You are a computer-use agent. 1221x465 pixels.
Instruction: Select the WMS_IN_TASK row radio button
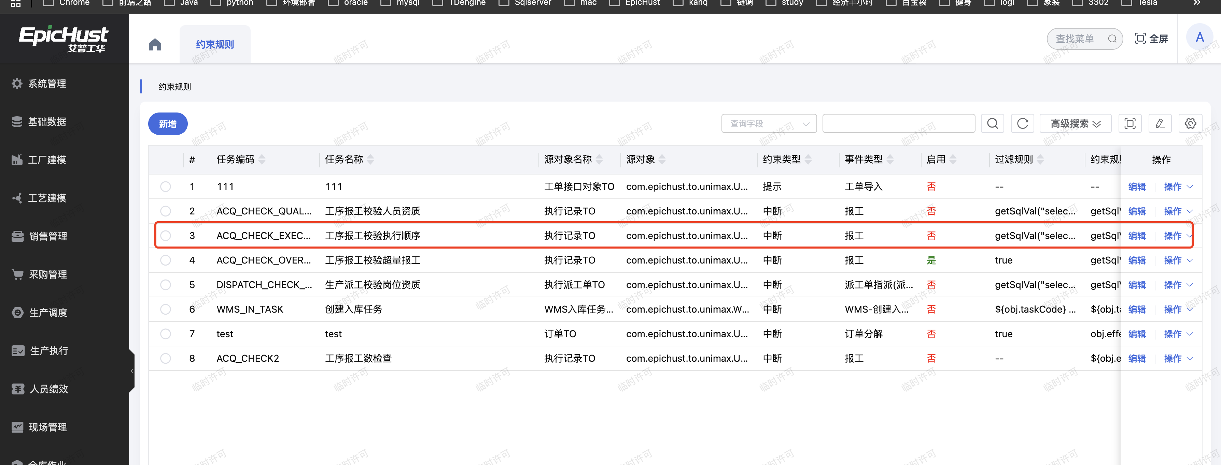(x=165, y=309)
